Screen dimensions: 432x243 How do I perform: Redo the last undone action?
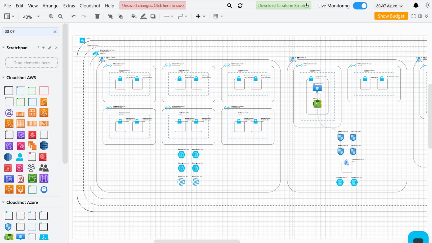pyautogui.click(x=83, y=16)
